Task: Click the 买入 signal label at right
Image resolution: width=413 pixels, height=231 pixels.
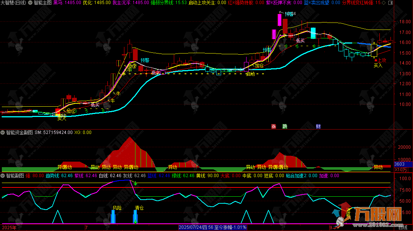Action: [378, 65]
